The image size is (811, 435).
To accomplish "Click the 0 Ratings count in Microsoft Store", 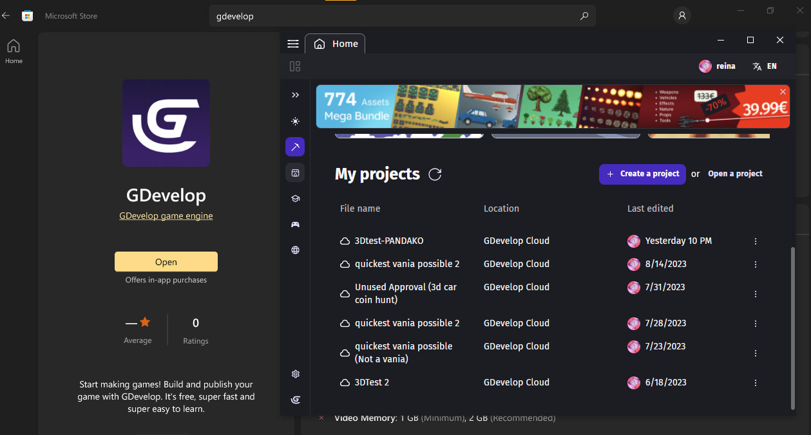I will tap(196, 330).
